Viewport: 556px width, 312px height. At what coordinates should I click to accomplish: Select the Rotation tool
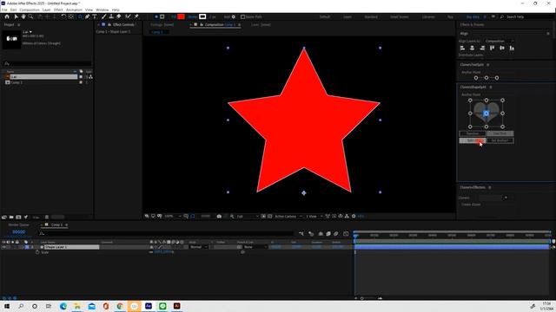click(63, 16)
